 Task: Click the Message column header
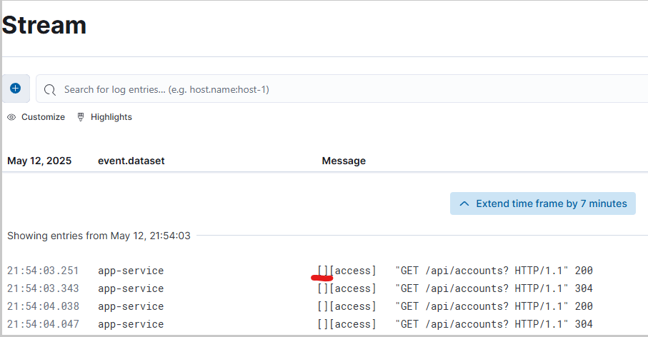344,161
